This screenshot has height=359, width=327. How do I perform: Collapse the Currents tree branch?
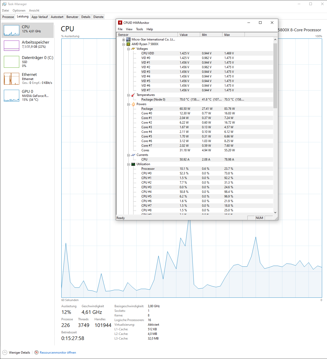pos(128,155)
